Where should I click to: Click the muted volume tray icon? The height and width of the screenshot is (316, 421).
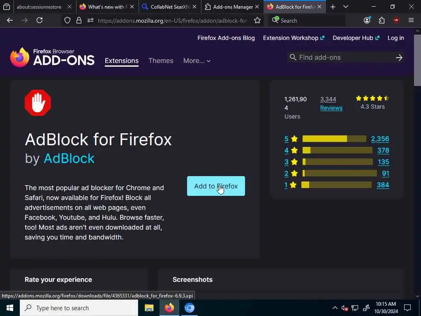point(345,308)
